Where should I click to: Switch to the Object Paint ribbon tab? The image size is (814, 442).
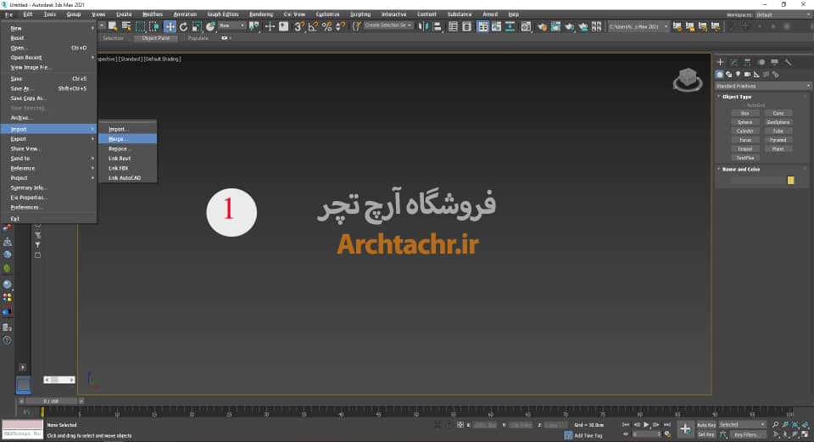pyautogui.click(x=156, y=38)
